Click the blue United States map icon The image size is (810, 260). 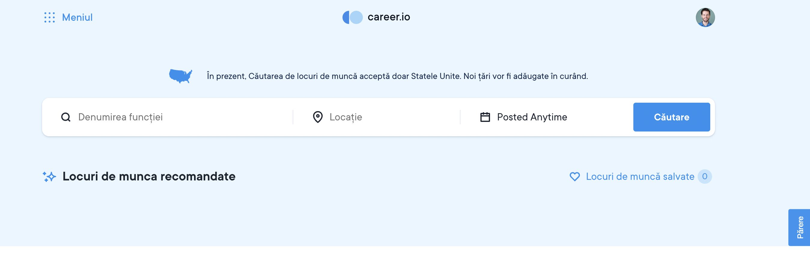click(181, 76)
